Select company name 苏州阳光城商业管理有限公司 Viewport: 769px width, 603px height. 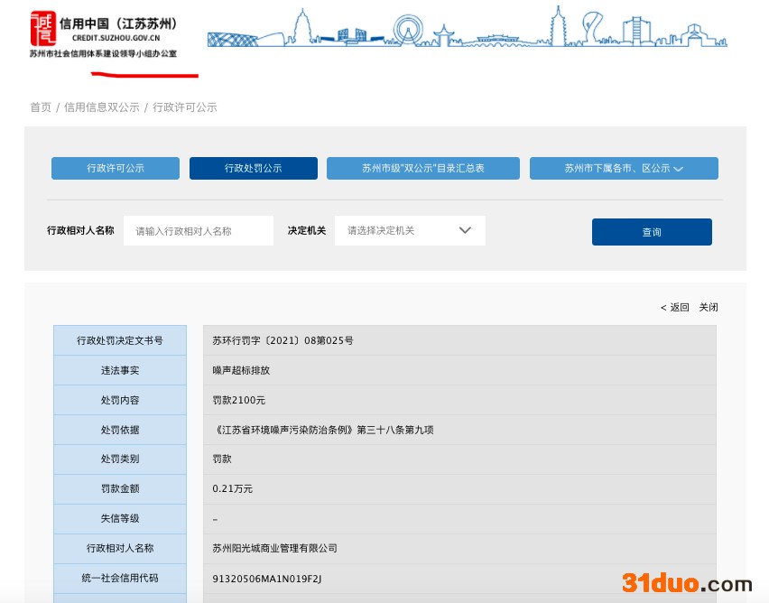tap(274, 548)
